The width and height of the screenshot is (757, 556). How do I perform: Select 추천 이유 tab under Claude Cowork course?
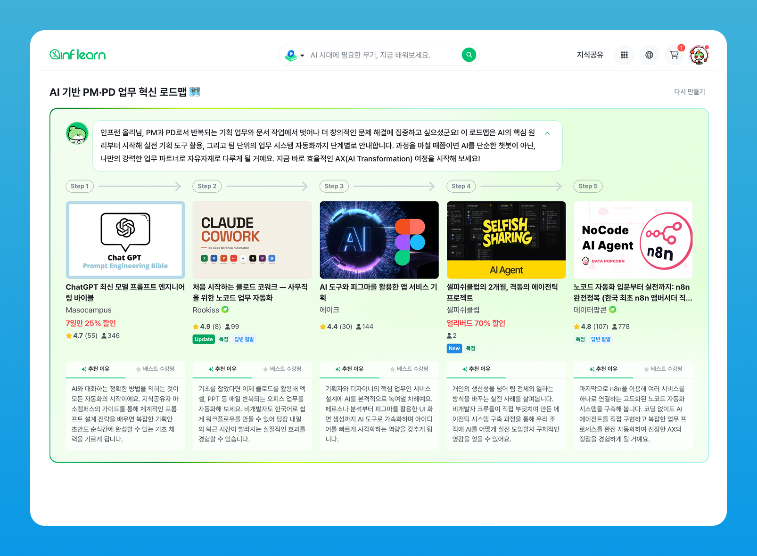point(222,369)
